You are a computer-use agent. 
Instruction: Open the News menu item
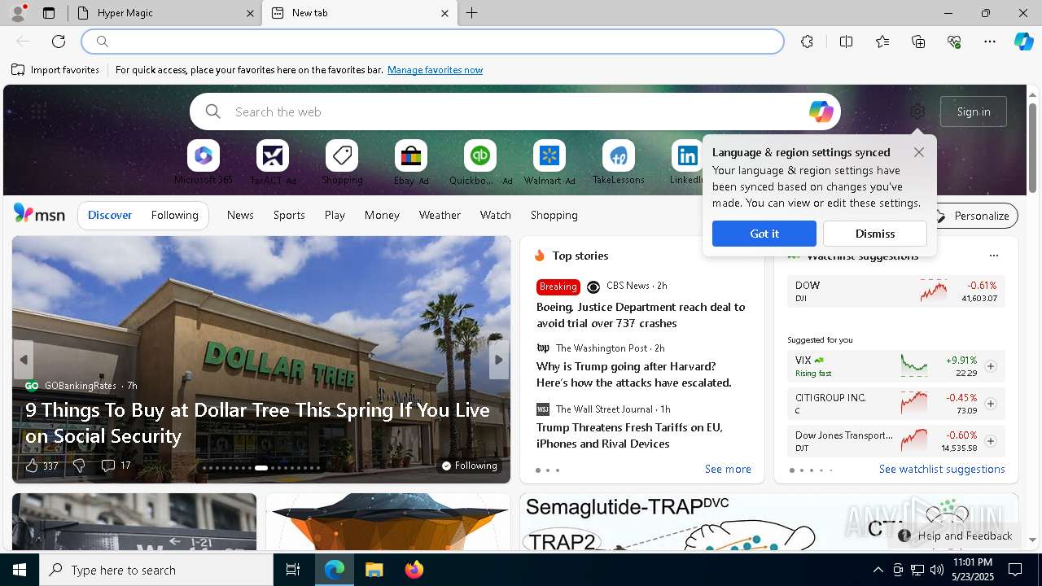point(240,215)
